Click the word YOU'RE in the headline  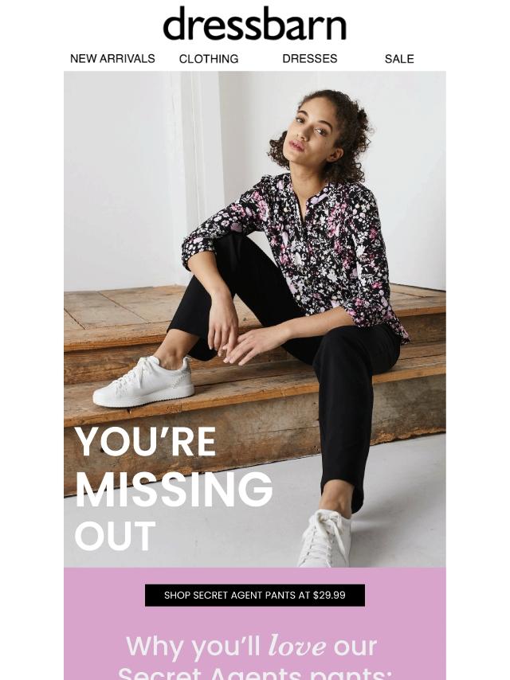tap(145, 442)
